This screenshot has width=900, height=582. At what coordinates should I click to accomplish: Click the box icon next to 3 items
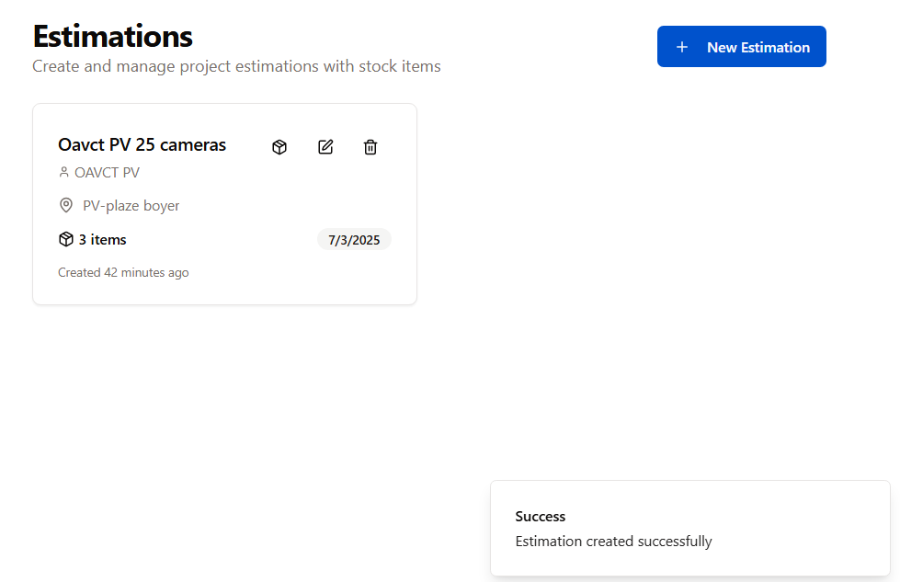65,239
